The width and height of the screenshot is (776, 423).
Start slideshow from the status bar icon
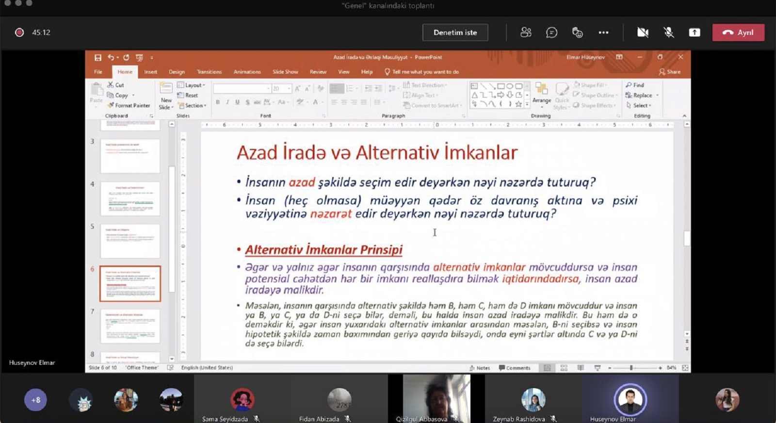pos(598,368)
